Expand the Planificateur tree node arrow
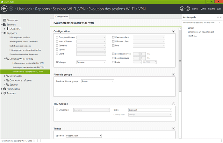 (x=2, y=89)
